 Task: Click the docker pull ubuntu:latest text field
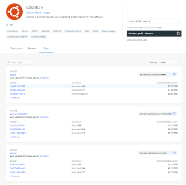(x=158, y=75)
